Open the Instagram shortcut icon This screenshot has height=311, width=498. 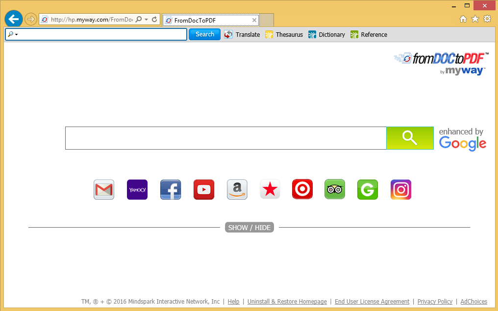click(x=401, y=189)
